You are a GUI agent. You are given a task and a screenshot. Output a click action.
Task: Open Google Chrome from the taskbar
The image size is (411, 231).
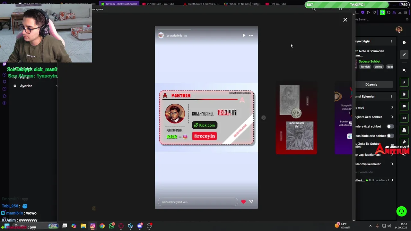point(102,226)
